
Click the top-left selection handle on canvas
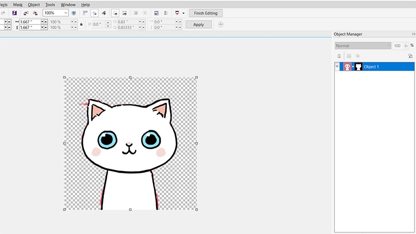coord(64,77)
